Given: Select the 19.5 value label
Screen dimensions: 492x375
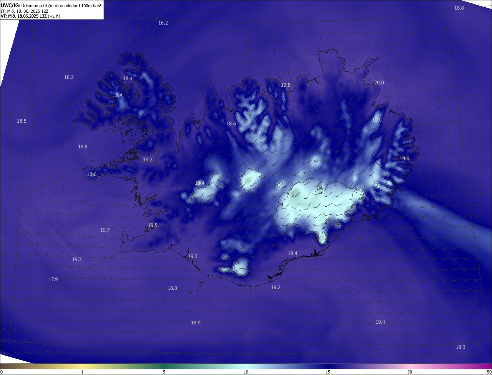Looking at the screenshot, I should pyautogui.click(x=153, y=225).
